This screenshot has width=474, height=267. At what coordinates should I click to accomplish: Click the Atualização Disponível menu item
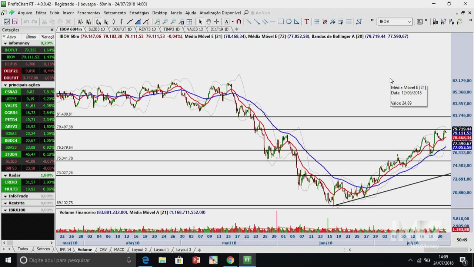pyautogui.click(x=220, y=13)
